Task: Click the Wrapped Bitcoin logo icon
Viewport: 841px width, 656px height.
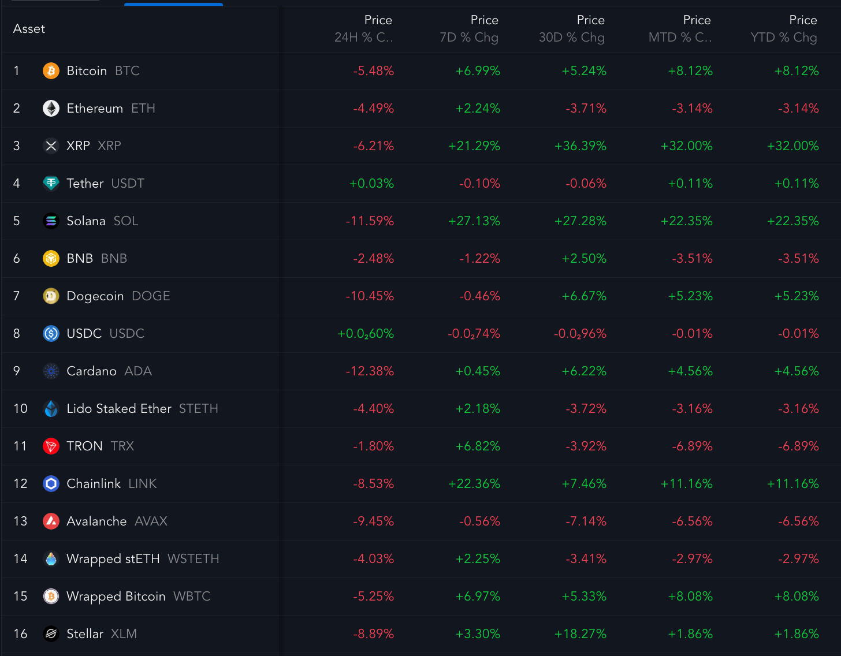Action: pos(51,597)
